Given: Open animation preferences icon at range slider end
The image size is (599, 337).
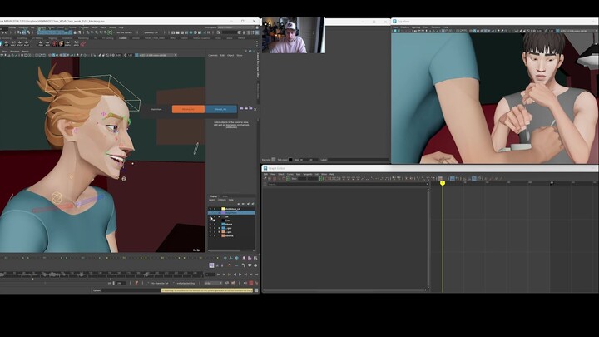Looking at the screenshot, I should [256, 283].
